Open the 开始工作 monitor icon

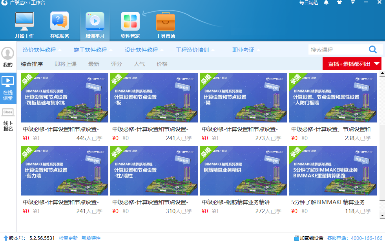tap(24, 21)
